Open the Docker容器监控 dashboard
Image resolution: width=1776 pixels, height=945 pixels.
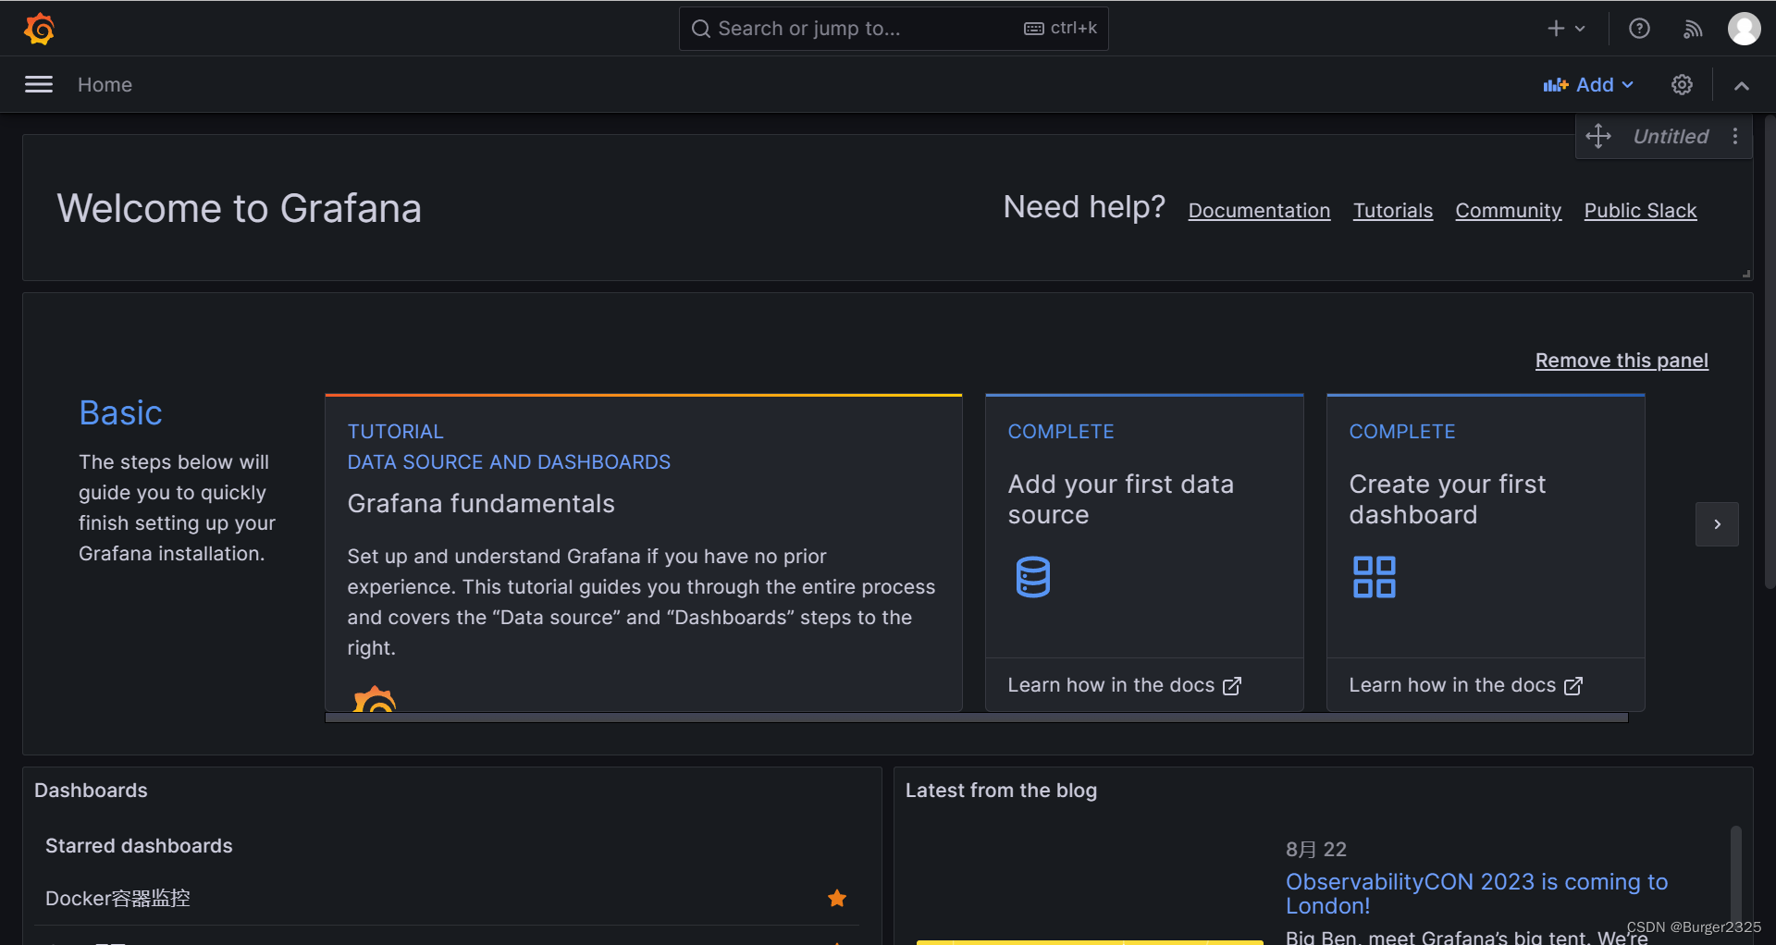pyautogui.click(x=117, y=898)
